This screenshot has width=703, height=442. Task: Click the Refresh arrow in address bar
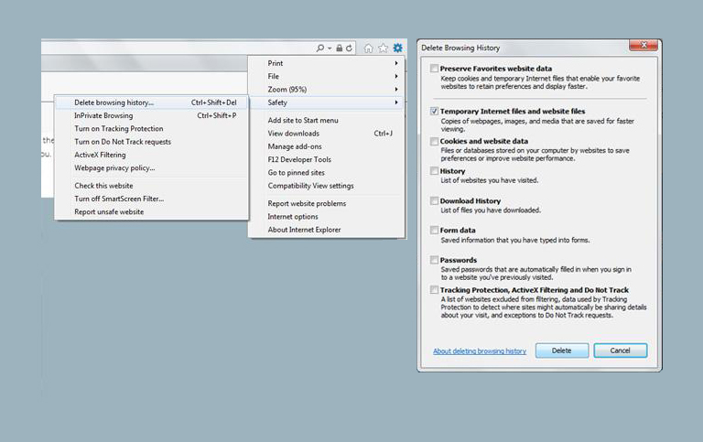[x=350, y=48]
